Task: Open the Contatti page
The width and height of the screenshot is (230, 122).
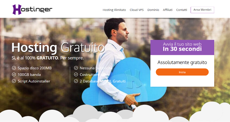Action: [x=182, y=10]
